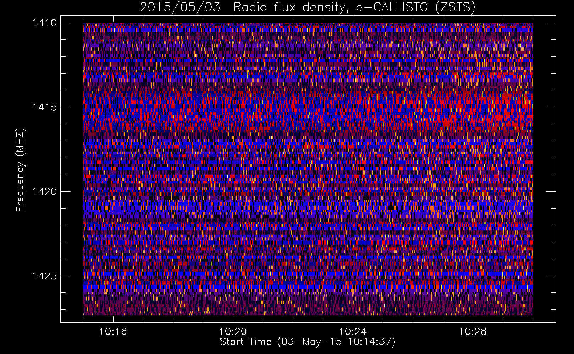
Task: Click the 1425 frequency tick label
Action: (44, 276)
